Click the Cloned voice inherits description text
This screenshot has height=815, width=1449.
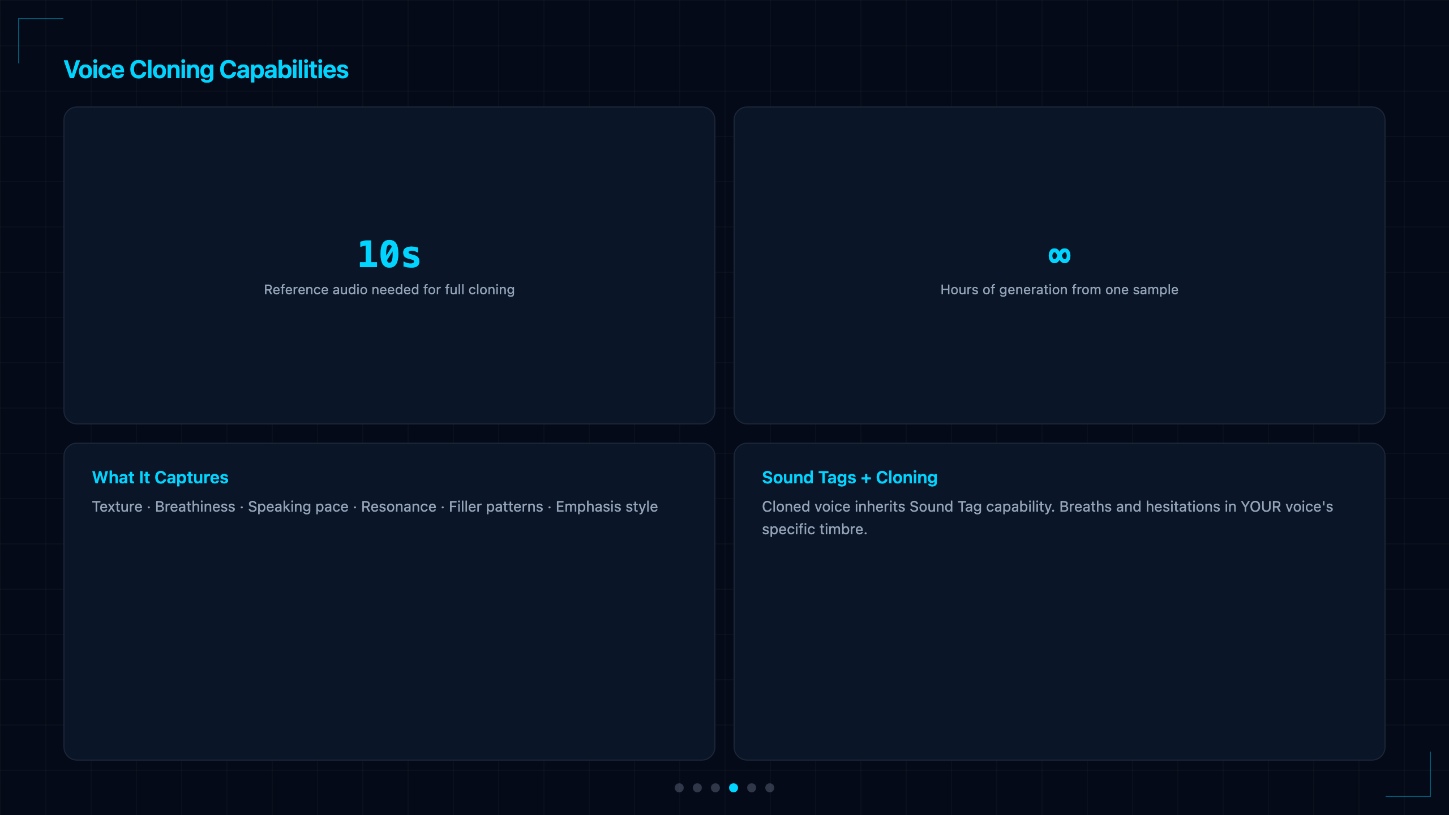tap(1047, 518)
